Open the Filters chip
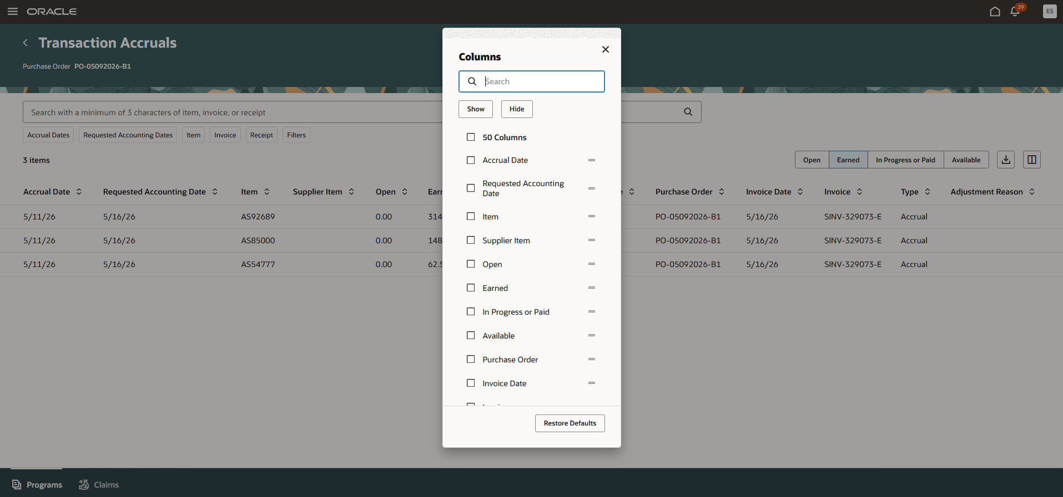The image size is (1063, 497). 296,135
